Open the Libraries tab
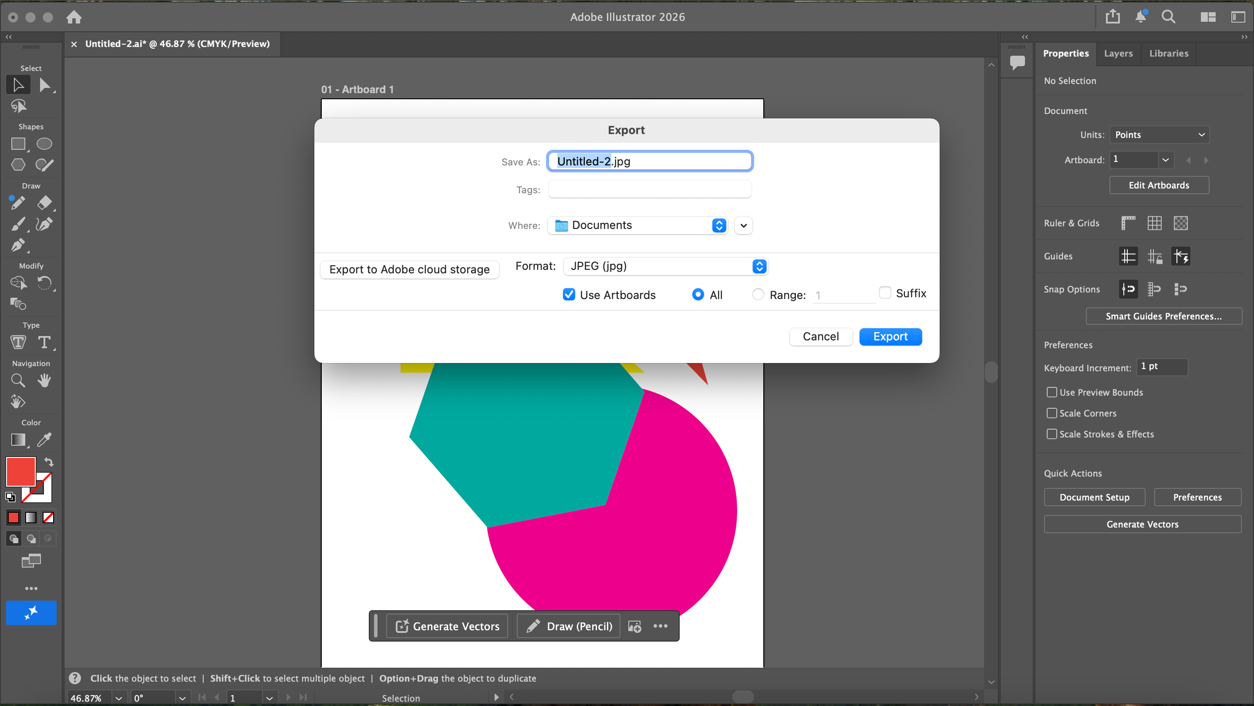The width and height of the screenshot is (1254, 706). pos(1168,54)
